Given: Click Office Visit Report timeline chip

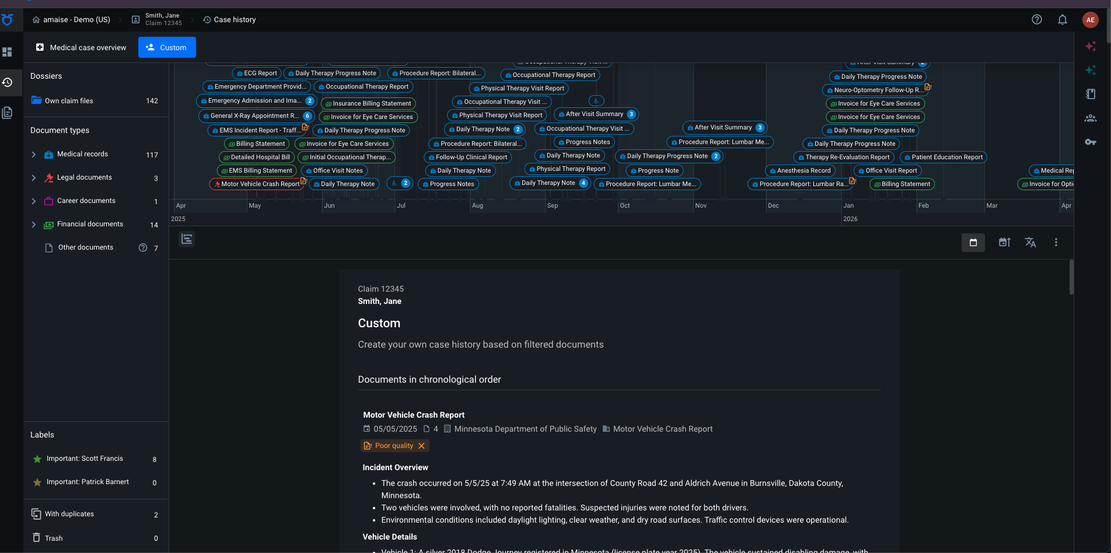Looking at the screenshot, I should pos(888,170).
